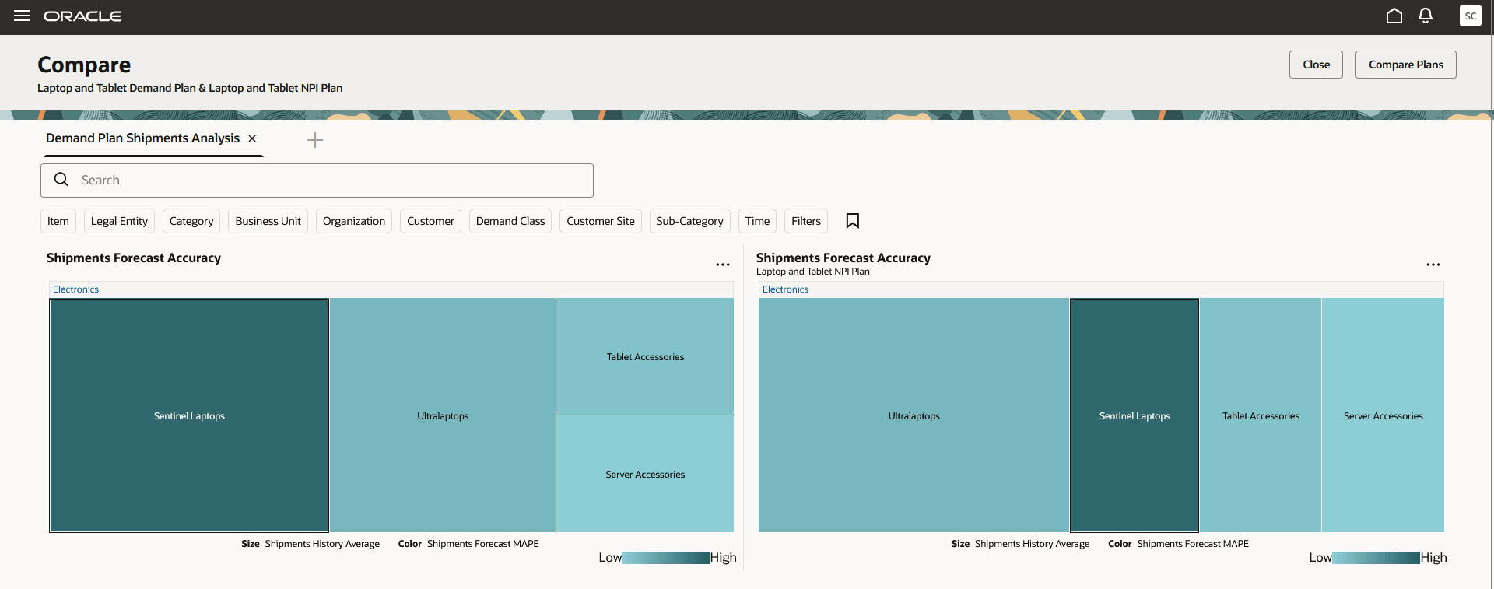Open the hamburger navigation menu
1494x589 pixels.
(22, 16)
